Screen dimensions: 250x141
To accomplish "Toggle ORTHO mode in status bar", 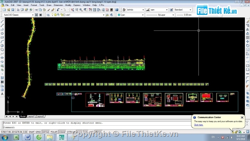I will [x=46, y=132].
